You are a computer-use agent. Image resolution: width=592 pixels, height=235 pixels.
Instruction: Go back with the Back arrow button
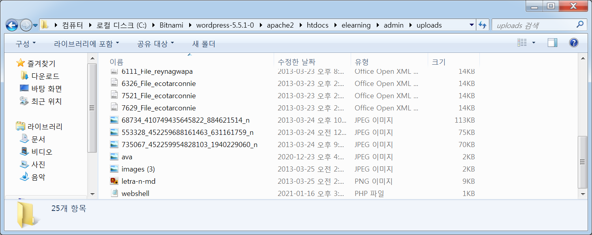pos(12,25)
